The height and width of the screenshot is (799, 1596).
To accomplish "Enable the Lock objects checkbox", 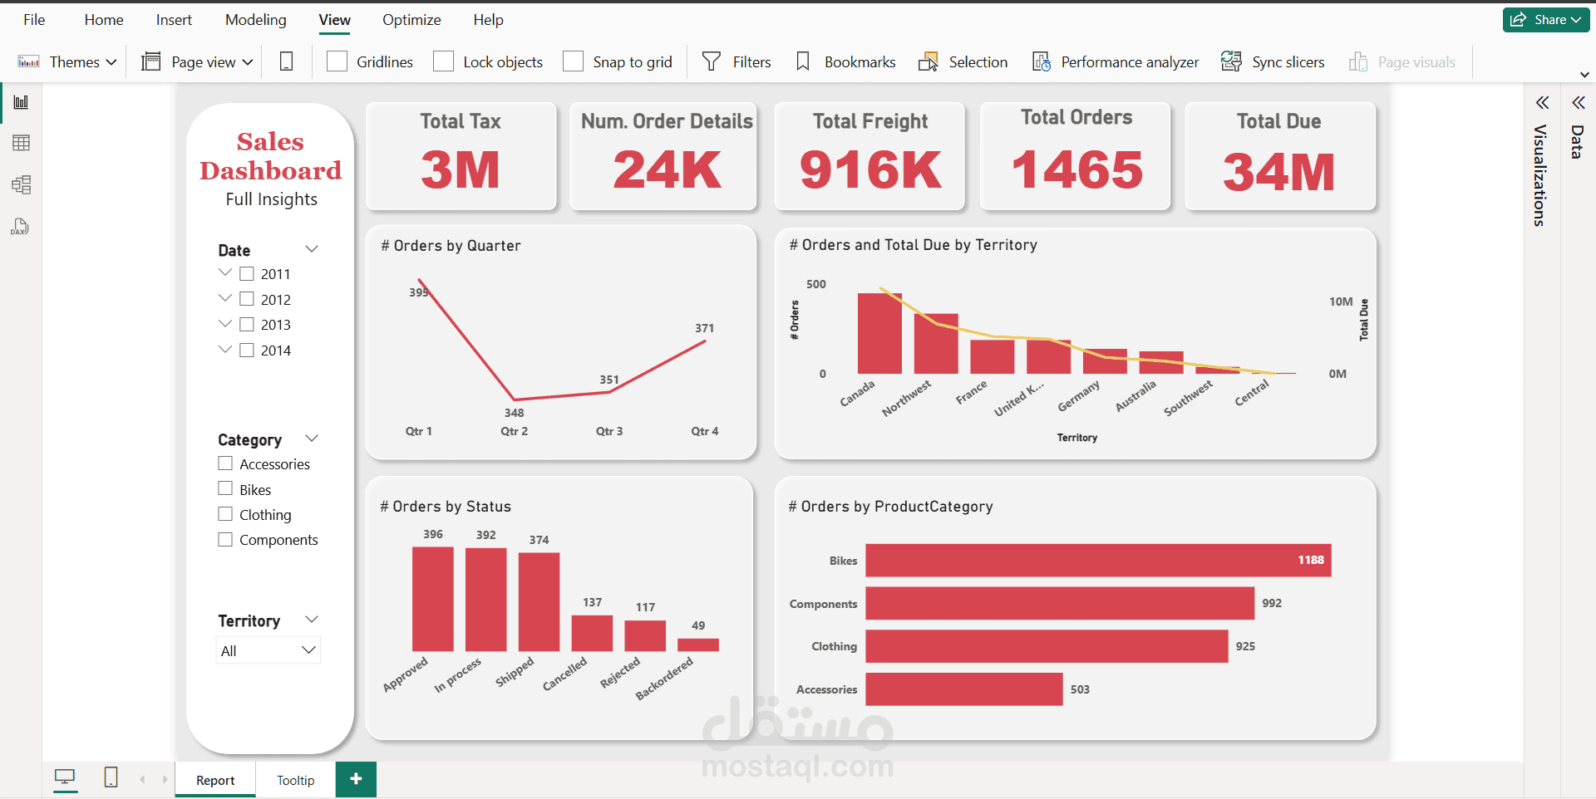I will 444,61.
